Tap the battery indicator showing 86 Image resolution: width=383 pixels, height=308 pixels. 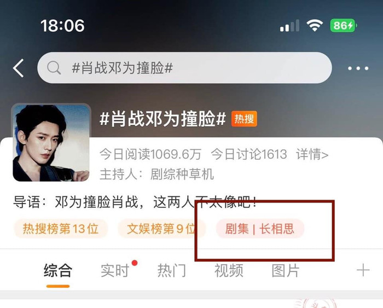pos(344,25)
